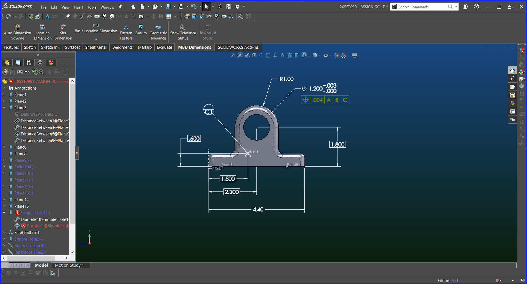This screenshot has width=527, height=284.
Task: Click Zoom to Fit in view toolbar
Action: coord(233,55)
